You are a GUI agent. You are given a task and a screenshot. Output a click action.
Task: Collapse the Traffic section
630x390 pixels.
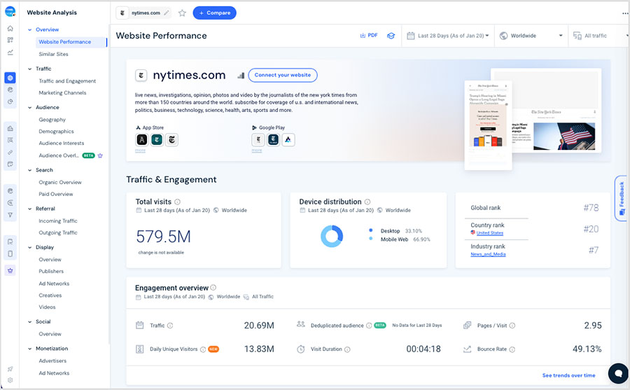point(29,69)
